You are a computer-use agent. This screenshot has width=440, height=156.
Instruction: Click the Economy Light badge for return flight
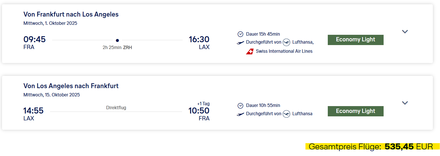356,111
